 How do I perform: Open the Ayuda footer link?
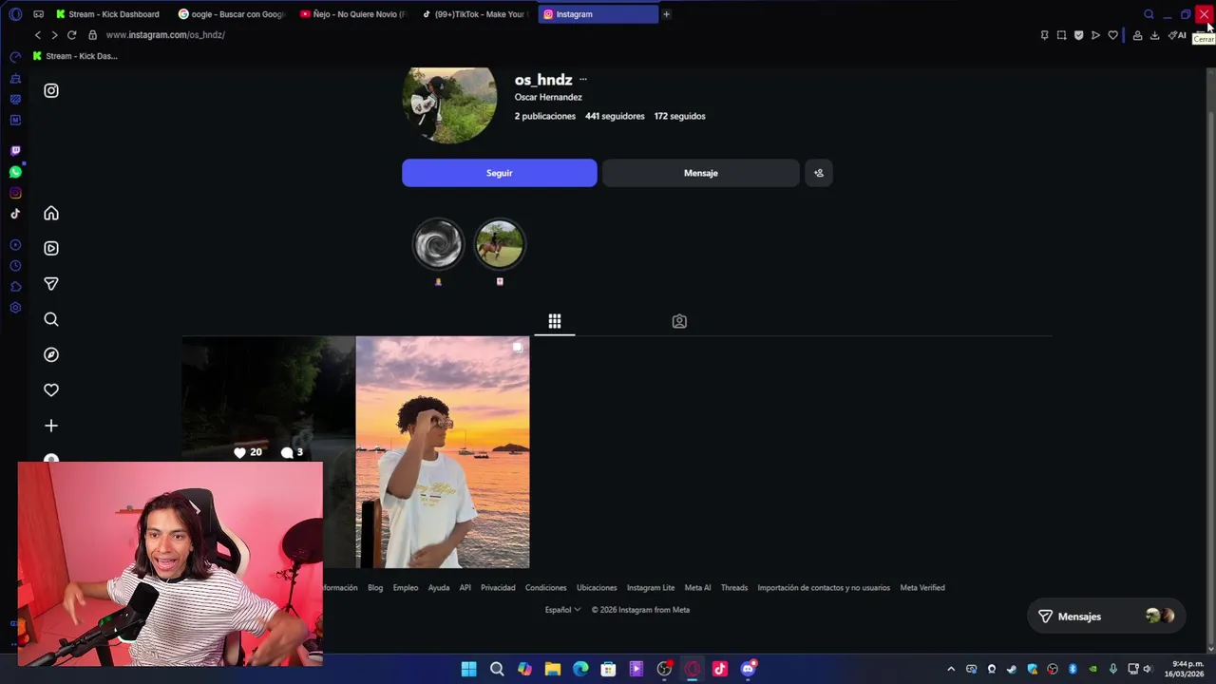[x=439, y=588]
